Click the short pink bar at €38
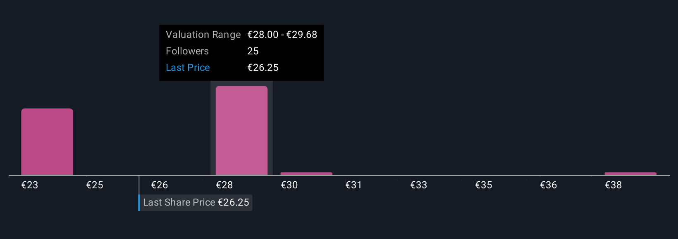678x239 pixels. click(630, 173)
